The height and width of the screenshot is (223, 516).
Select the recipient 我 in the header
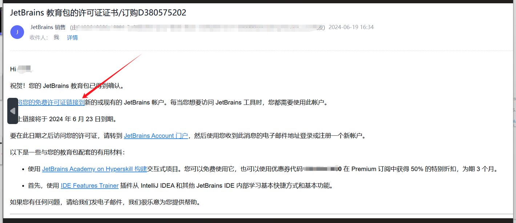(56, 37)
